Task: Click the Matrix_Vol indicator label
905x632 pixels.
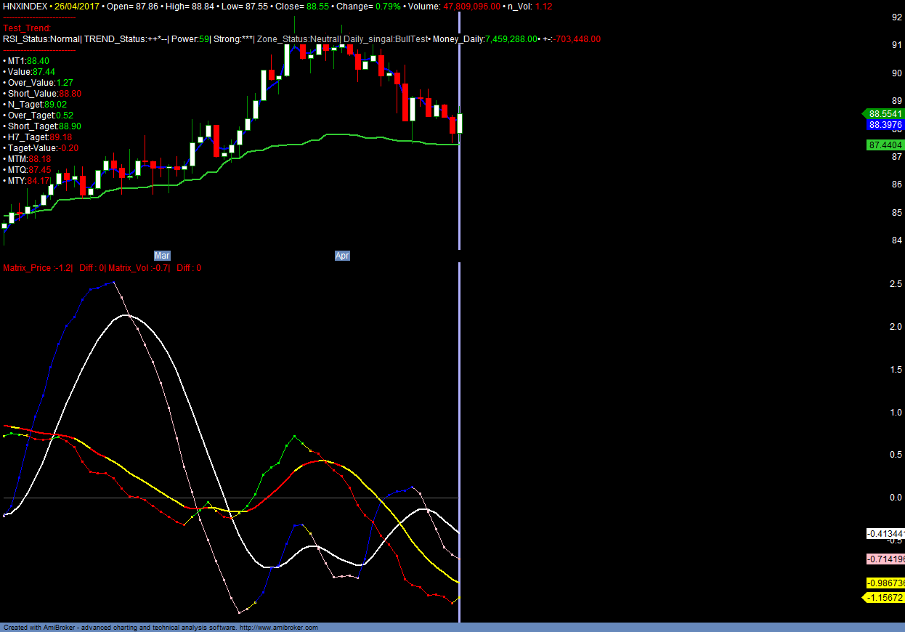Action: pos(138,268)
